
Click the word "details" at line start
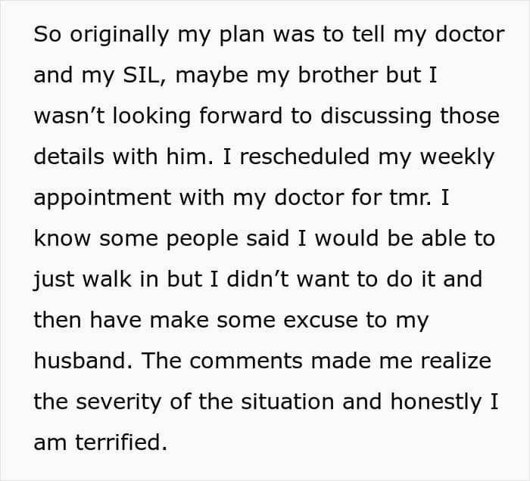pyautogui.click(x=69, y=157)
